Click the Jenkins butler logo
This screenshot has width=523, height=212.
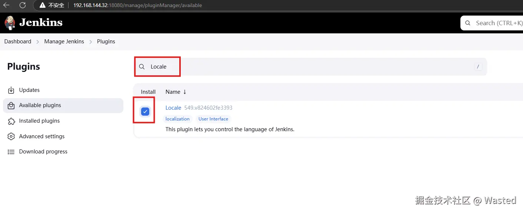[x=10, y=23]
